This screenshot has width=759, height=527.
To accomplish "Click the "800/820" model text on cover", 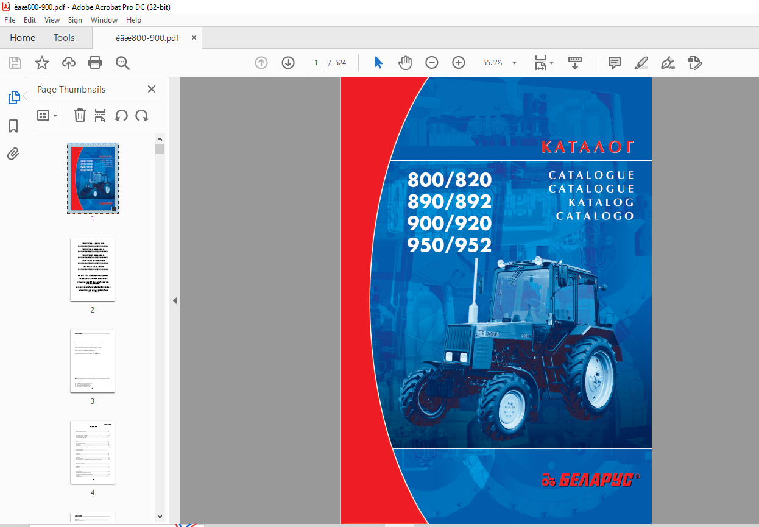I will tap(449, 180).
